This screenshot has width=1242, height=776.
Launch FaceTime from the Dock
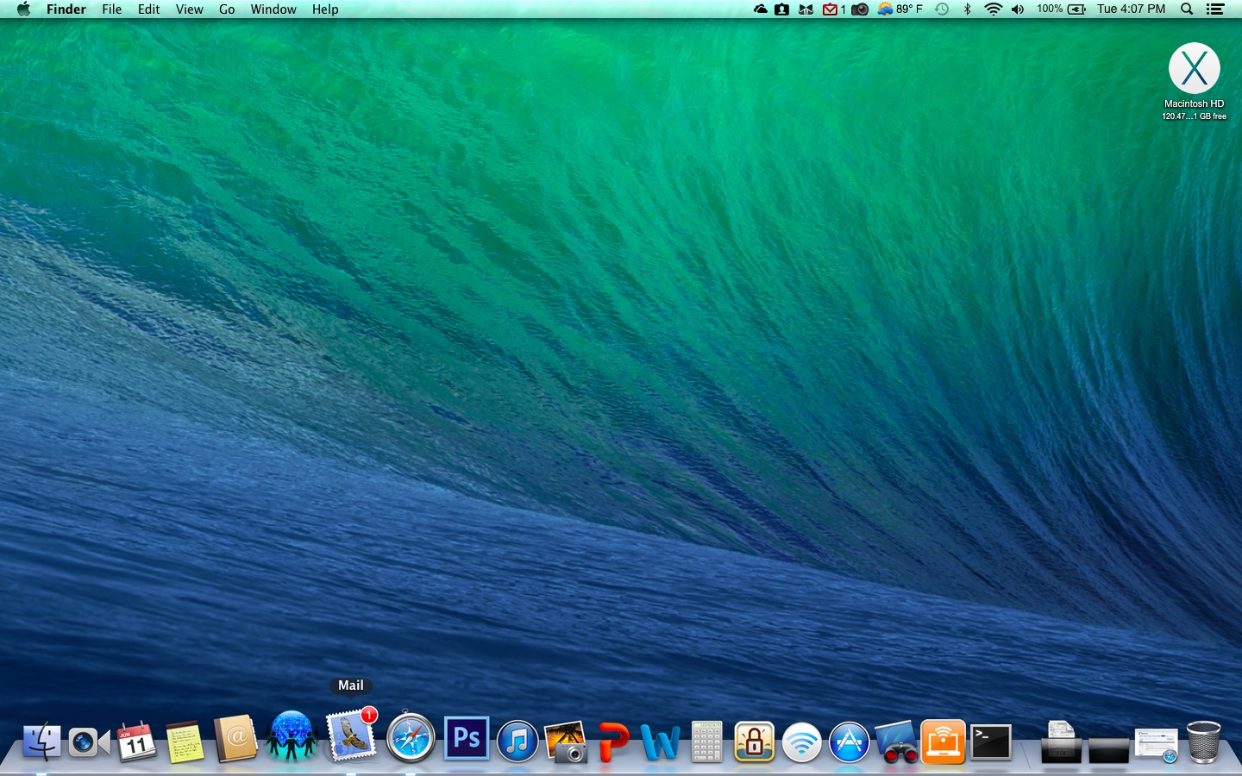coord(89,742)
